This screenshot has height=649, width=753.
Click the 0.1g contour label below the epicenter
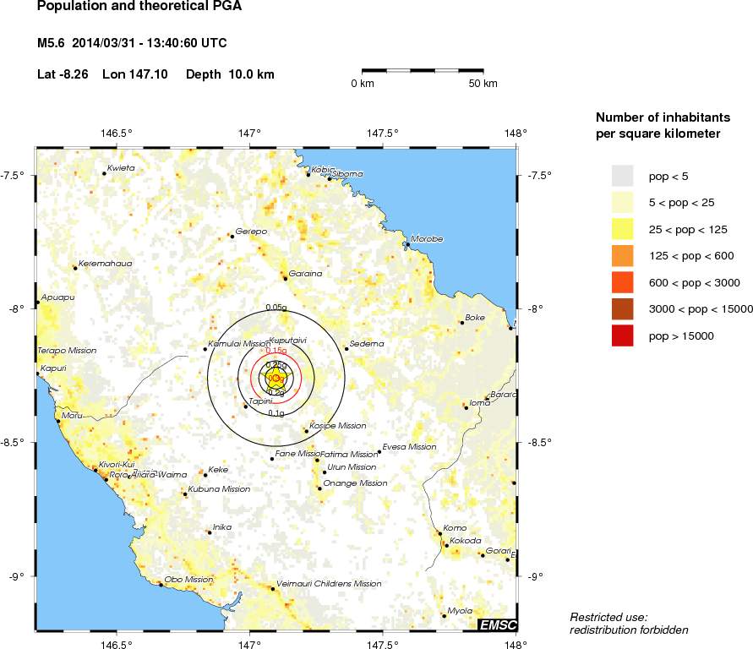pos(276,413)
